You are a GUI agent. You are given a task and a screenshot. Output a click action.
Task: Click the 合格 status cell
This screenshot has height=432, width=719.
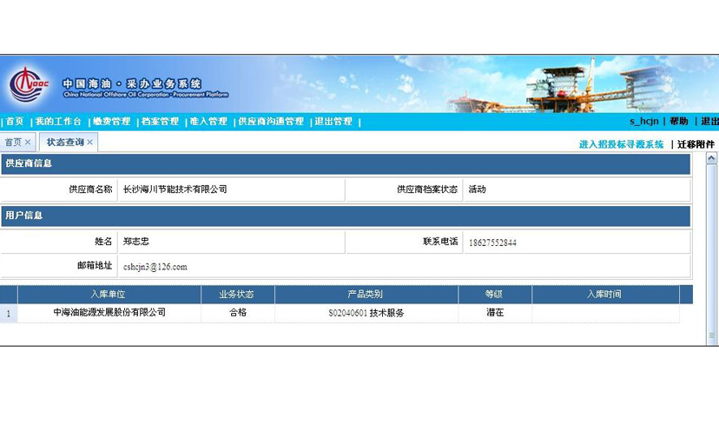point(238,313)
